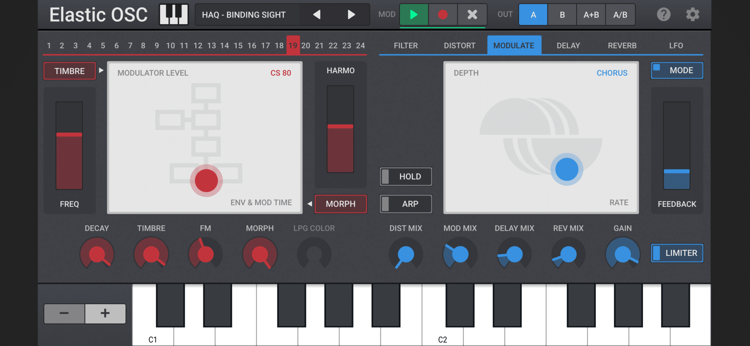Open the piano keyboard icon view
The image size is (750, 346).
tap(174, 15)
